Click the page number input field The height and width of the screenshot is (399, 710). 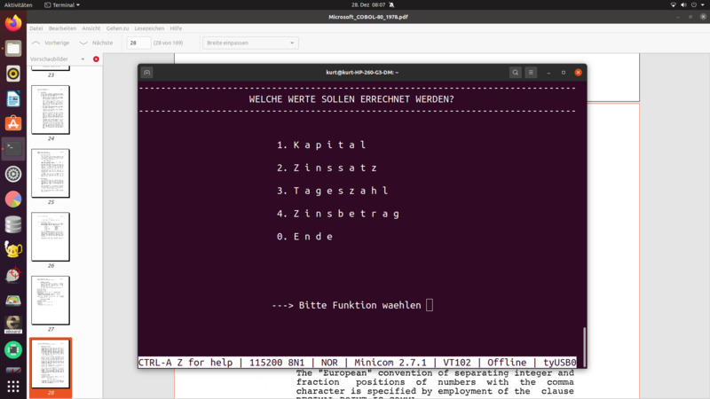point(138,43)
